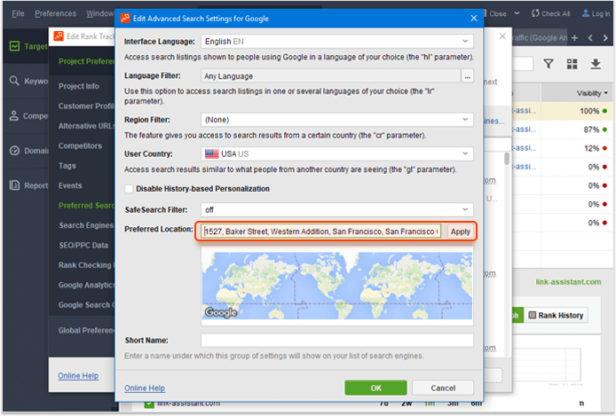Viewport: 616px width, 416px height.
Task: Go to previous tab arrow
Action: tap(590, 37)
